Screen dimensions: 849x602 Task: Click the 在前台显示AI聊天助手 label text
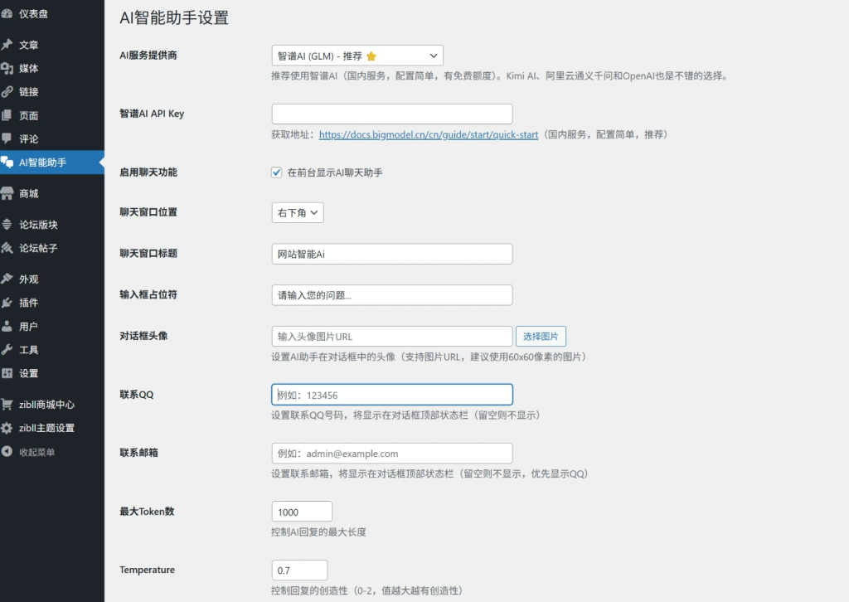coord(335,172)
